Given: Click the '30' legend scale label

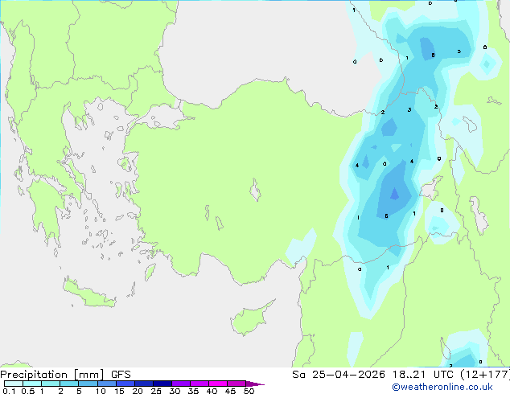Looking at the screenshot, I should pyautogui.click(x=175, y=391).
